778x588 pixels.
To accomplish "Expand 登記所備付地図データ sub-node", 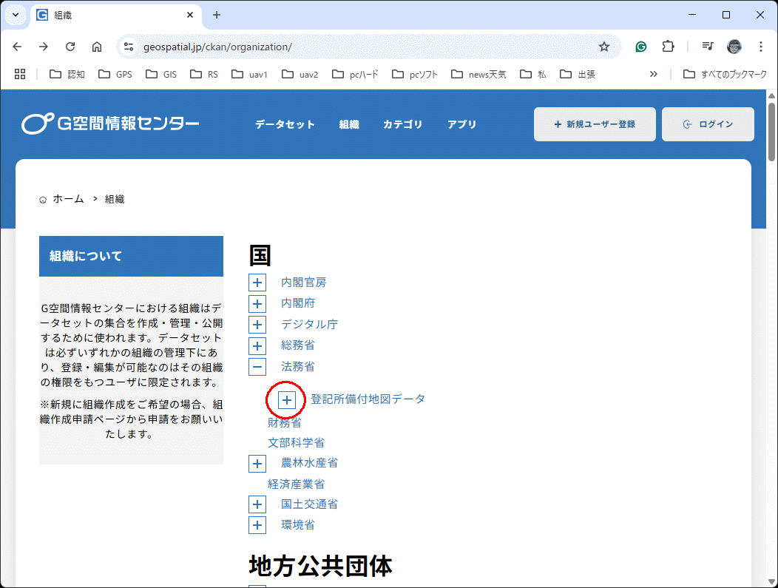I will click(x=287, y=399).
